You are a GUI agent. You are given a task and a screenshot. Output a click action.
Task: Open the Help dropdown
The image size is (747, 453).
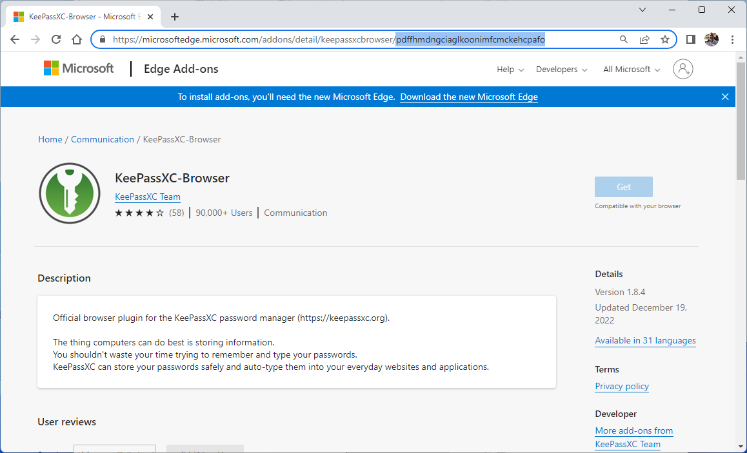[x=510, y=69]
